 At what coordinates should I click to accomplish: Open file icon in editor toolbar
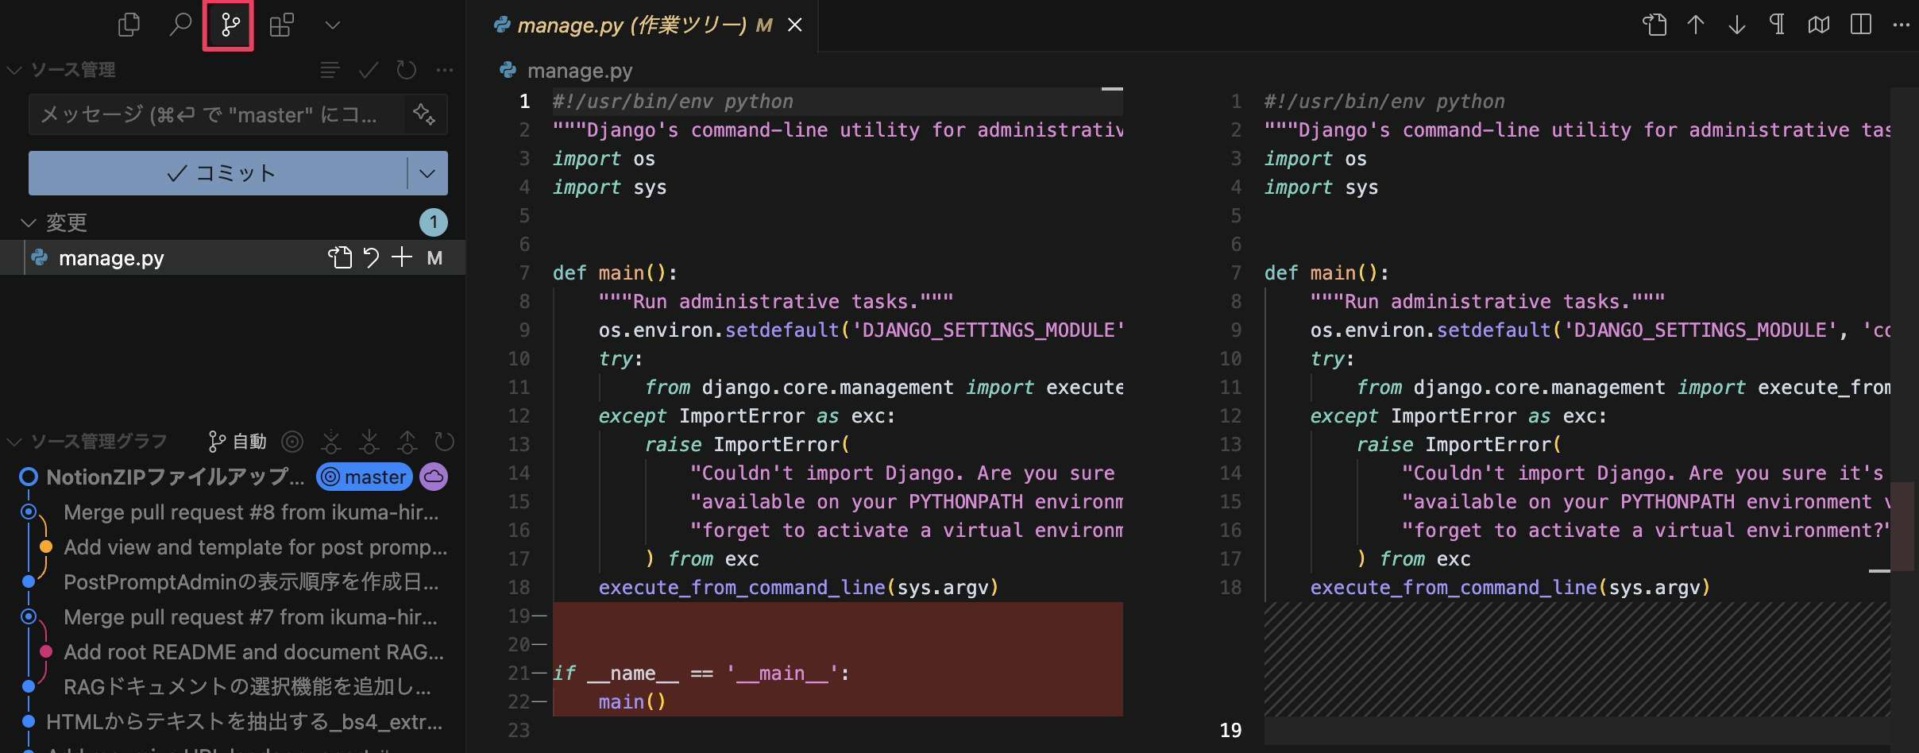[x=1655, y=25]
